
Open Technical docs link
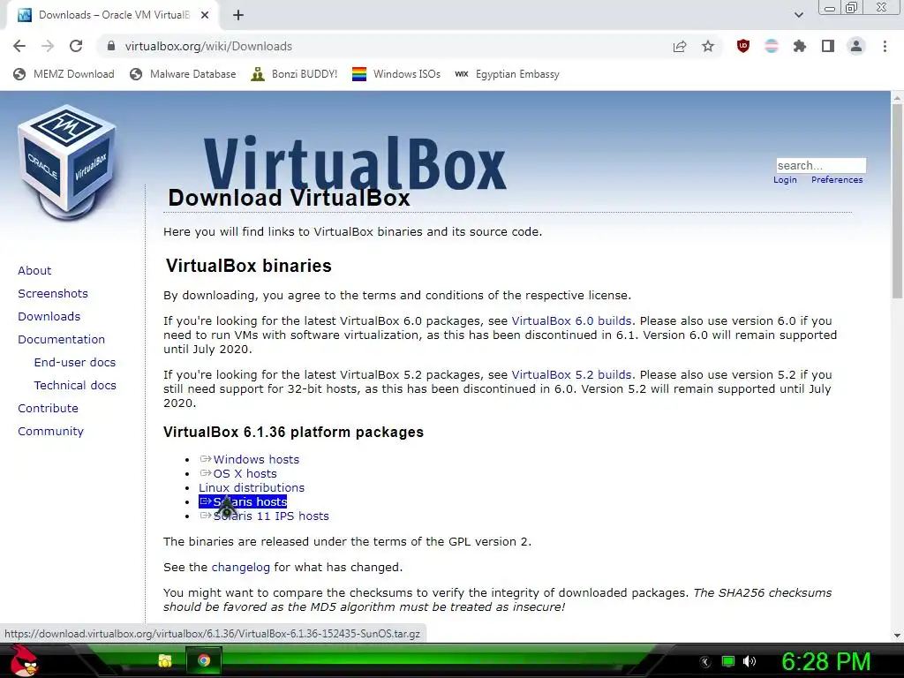(x=75, y=385)
